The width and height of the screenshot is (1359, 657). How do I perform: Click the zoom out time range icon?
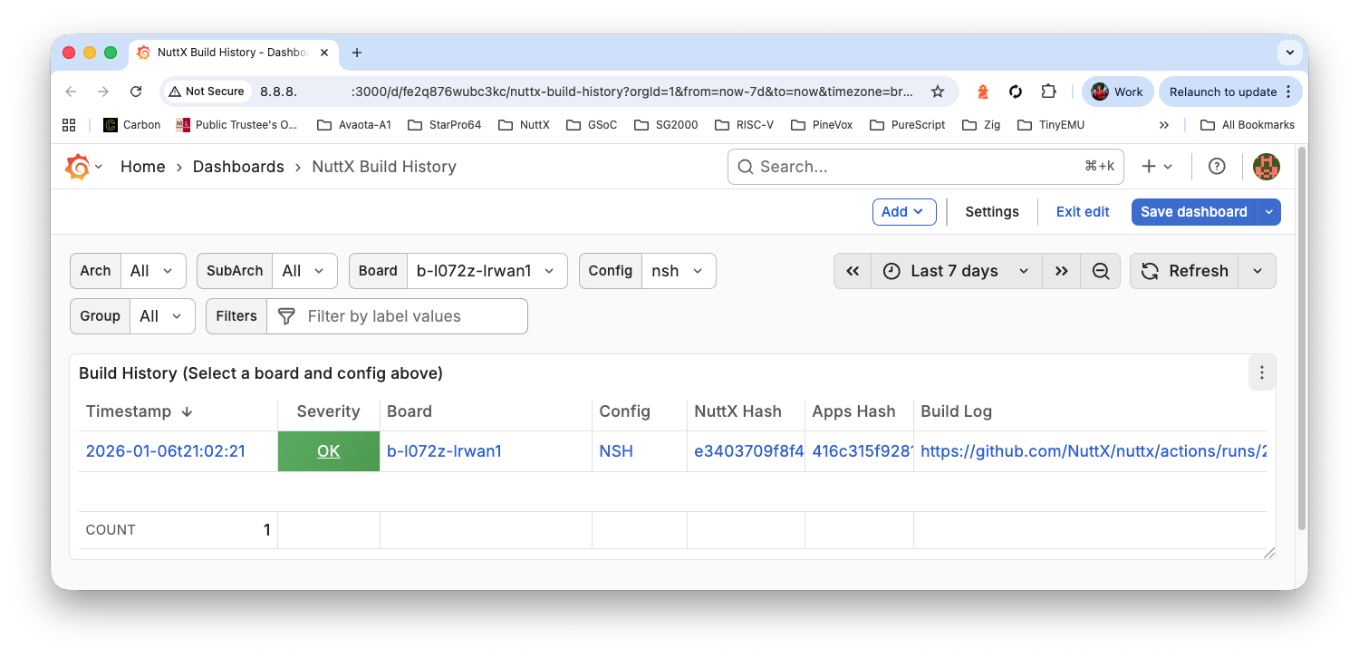click(1100, 270)
